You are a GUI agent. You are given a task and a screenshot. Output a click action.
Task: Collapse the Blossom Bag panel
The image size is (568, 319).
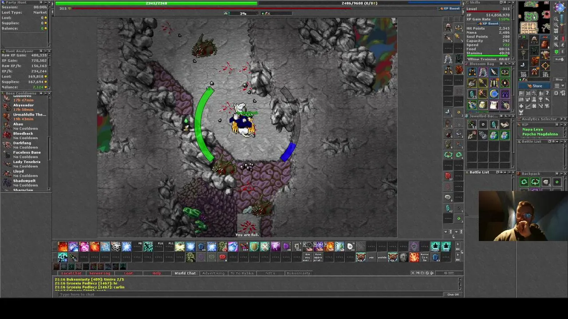pyautogui.click(x=509, y=64)
